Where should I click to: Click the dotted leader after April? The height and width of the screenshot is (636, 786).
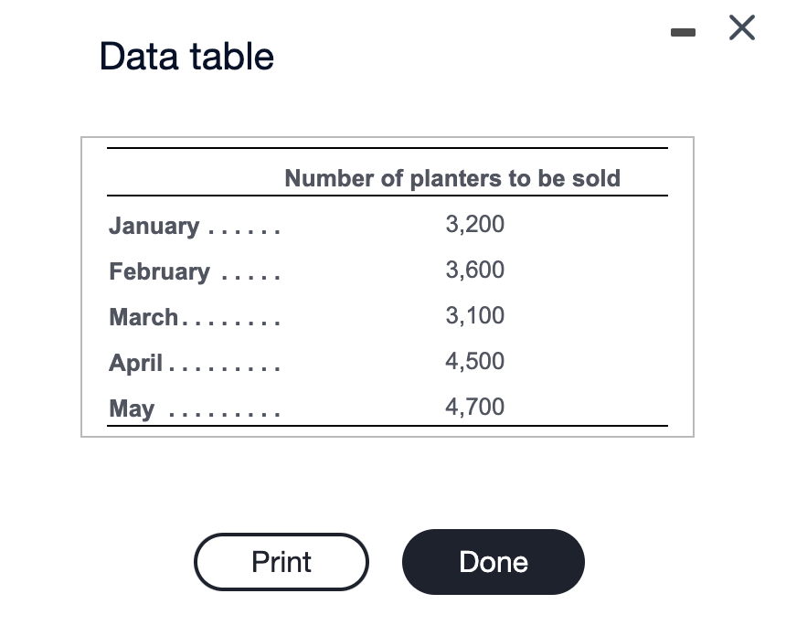click(x=225, y=369)
